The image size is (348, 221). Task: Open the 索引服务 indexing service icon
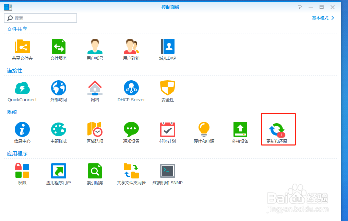(95, 171)
